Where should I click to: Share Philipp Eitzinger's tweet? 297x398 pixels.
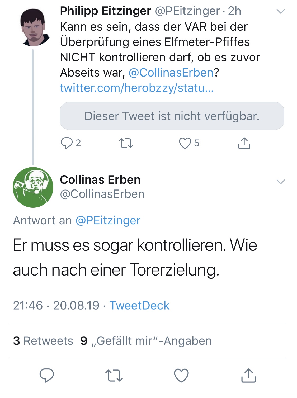[x=244, y=143]
